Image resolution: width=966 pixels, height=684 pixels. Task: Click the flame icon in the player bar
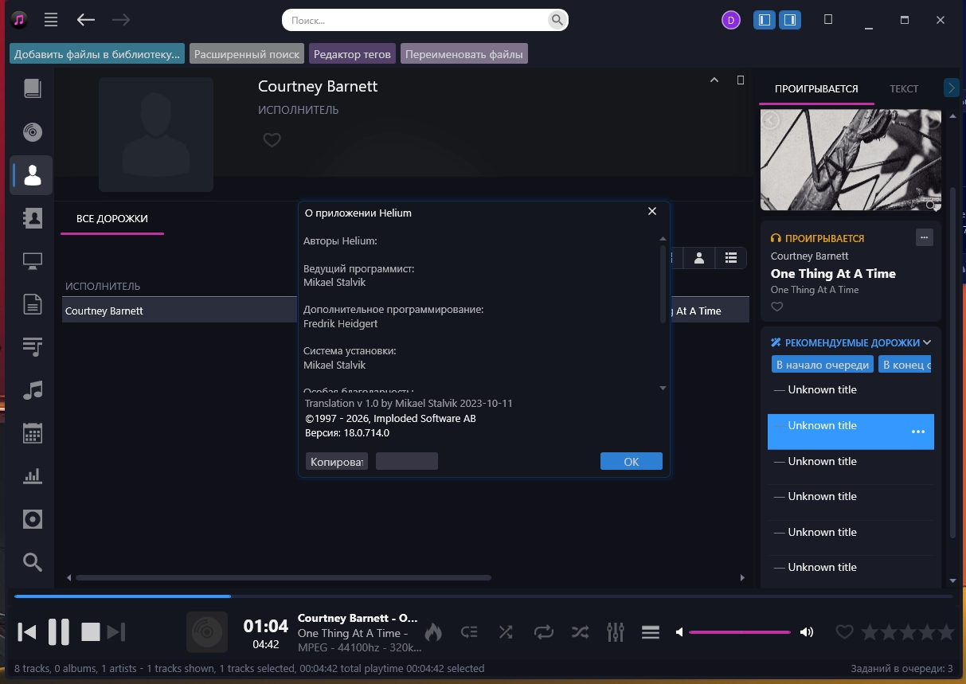(x=432, y=632)
